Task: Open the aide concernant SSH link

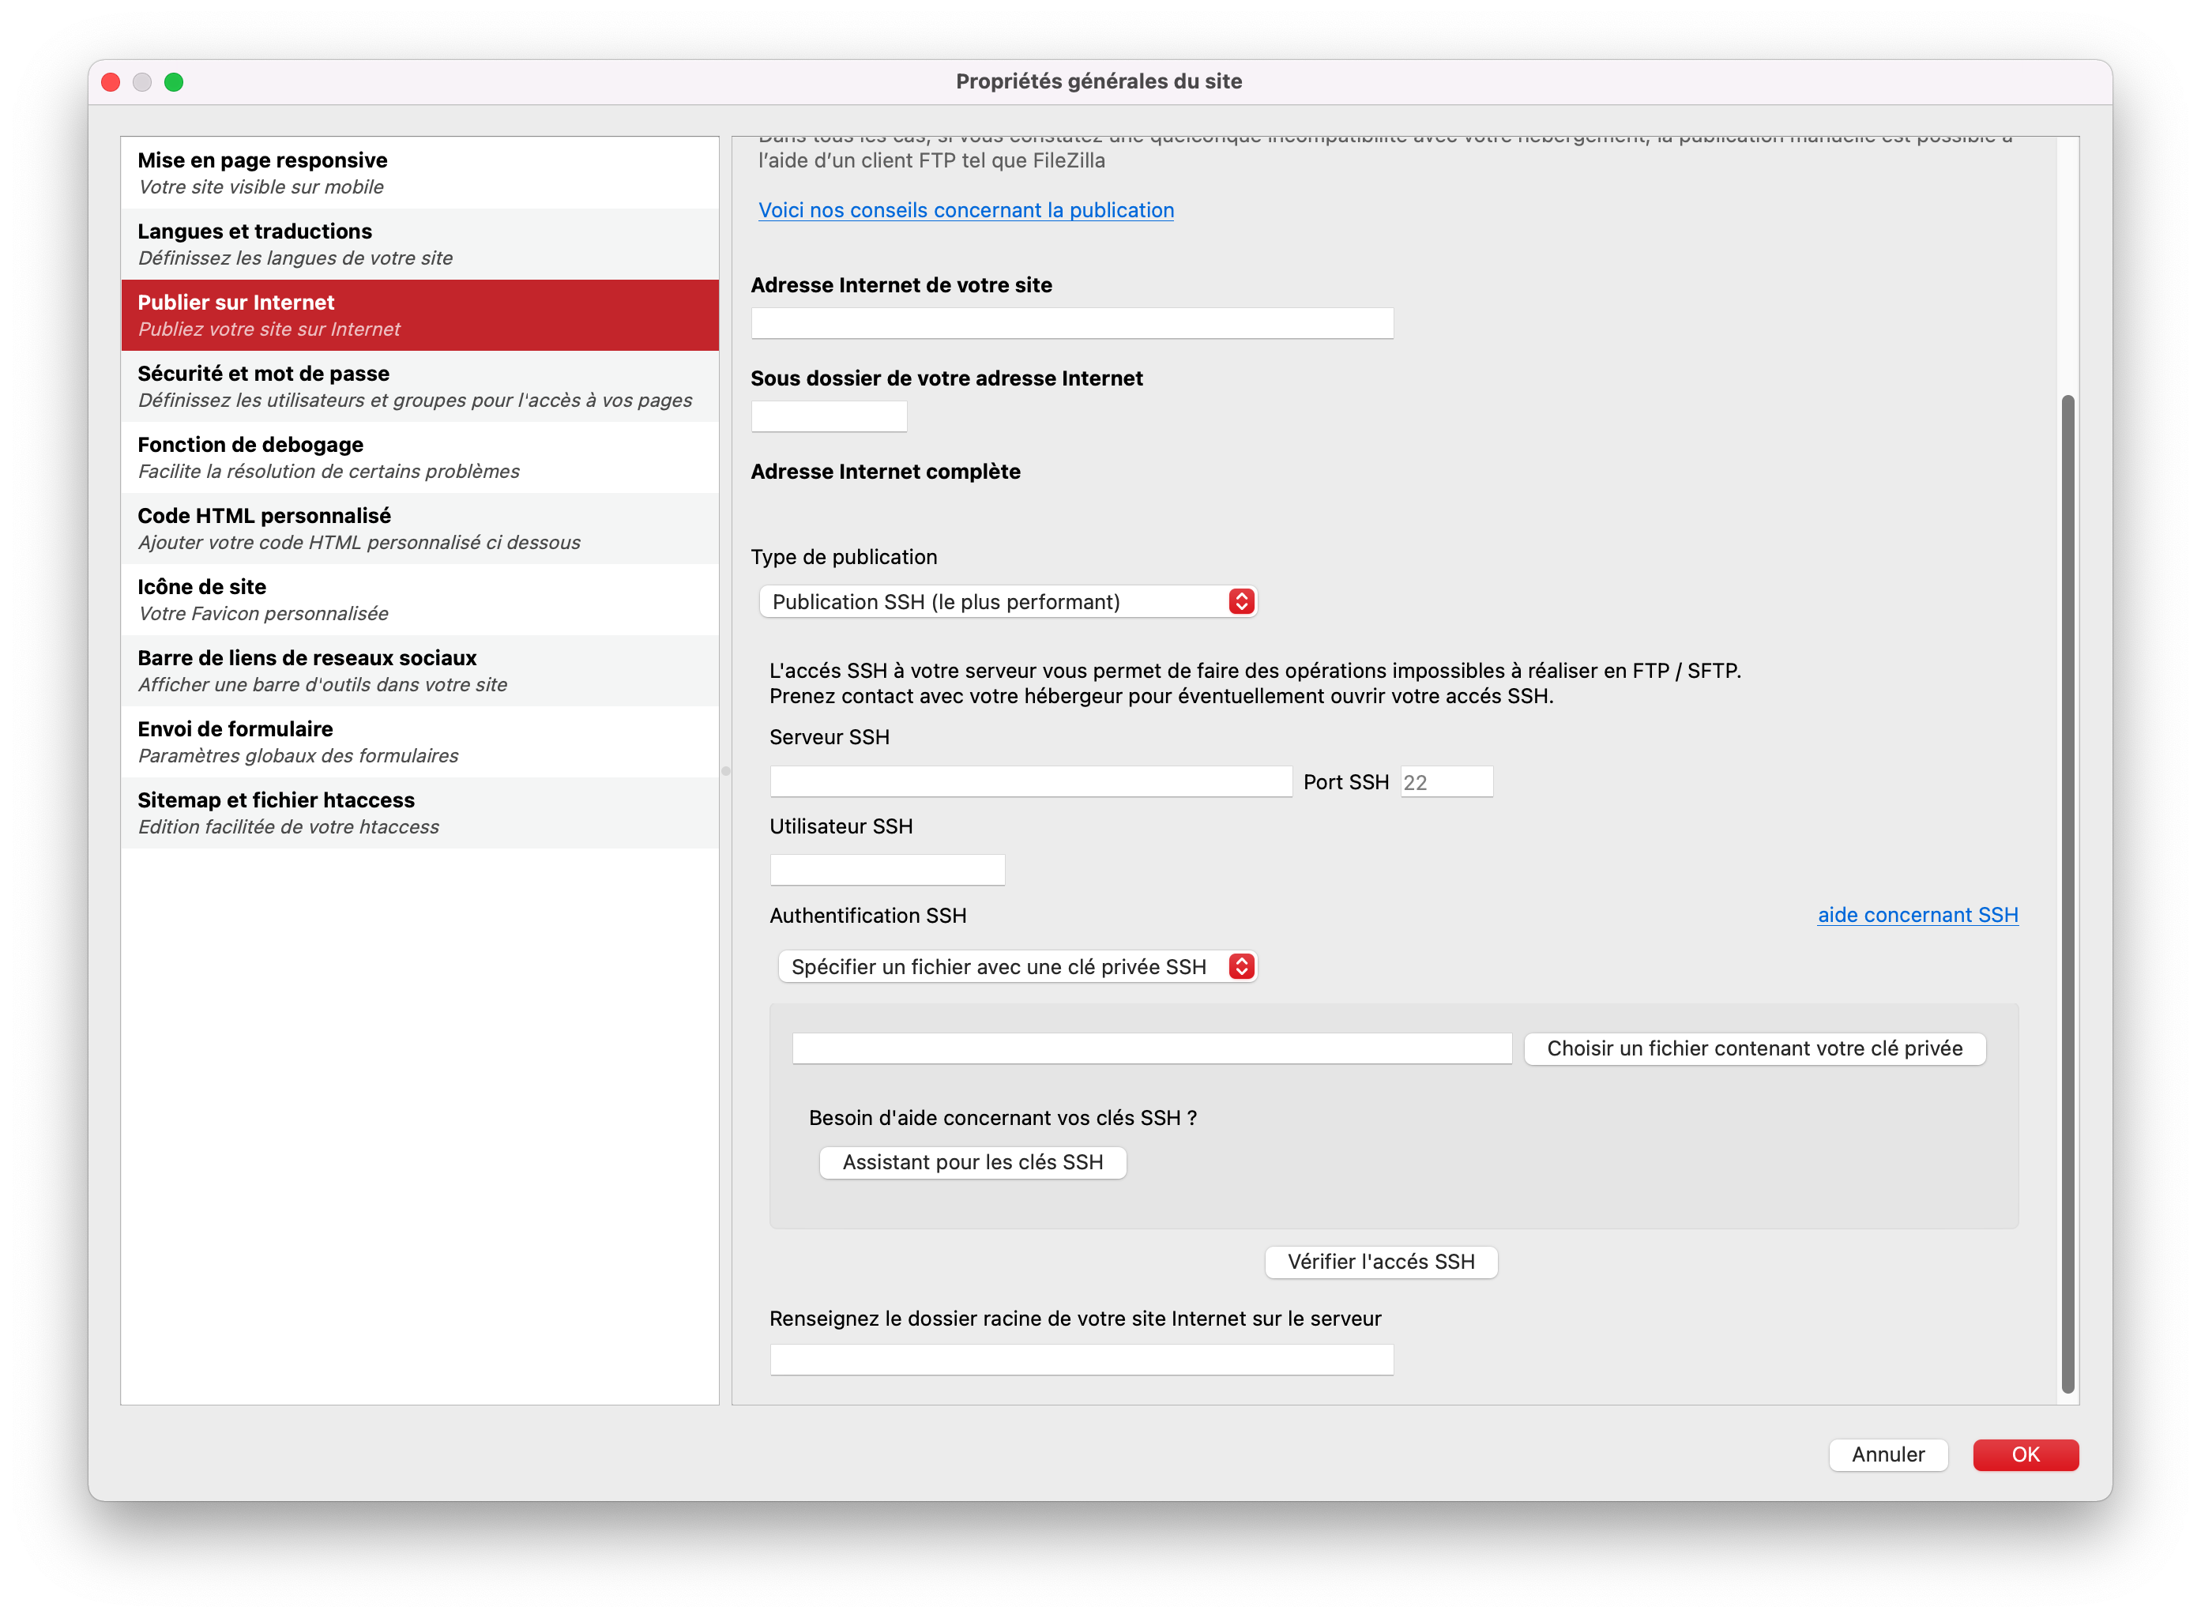Action: [1917, 915]
